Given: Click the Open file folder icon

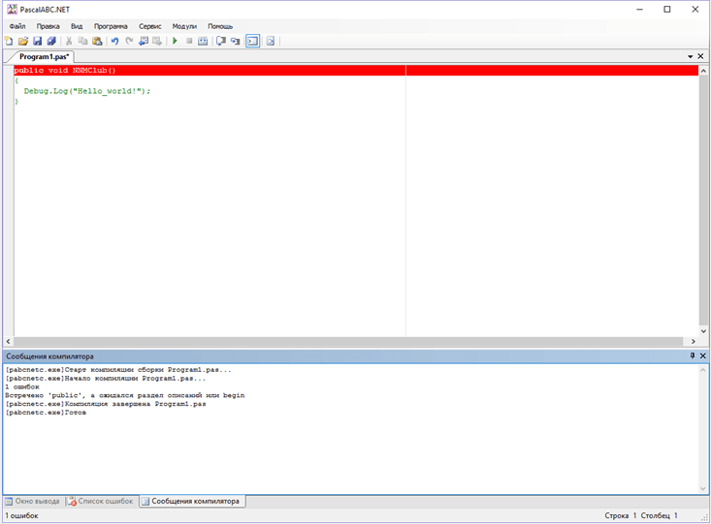Looking at the screenshot, I should coord(22,42).
